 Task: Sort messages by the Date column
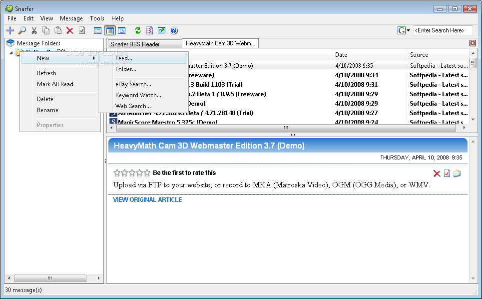pos(369,55)
